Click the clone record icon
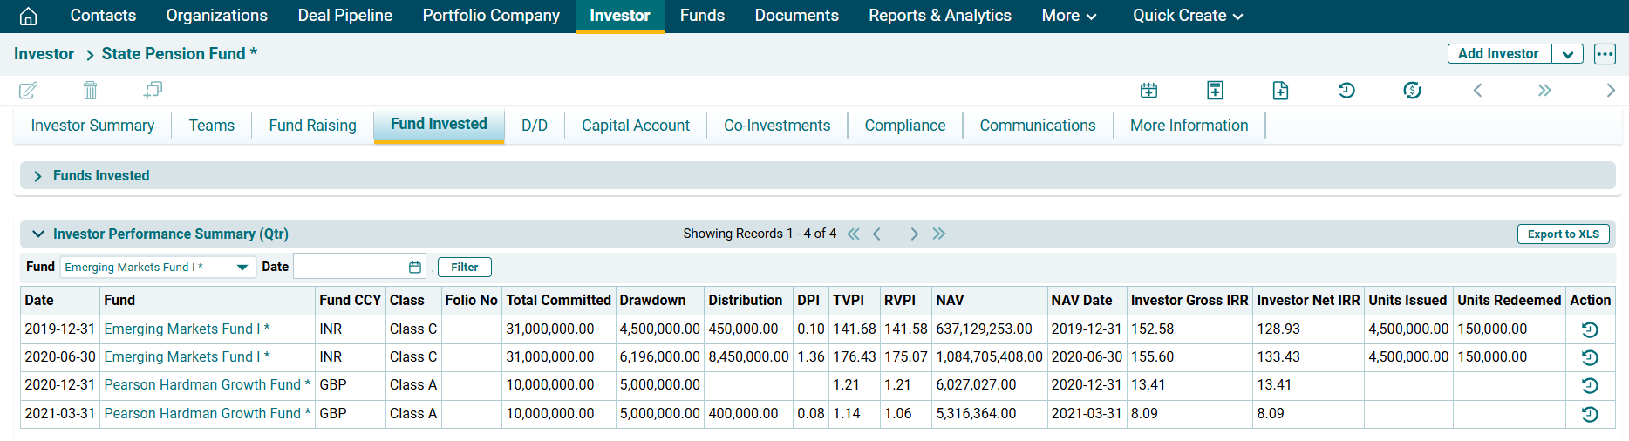Screen dimensions: 1629x441 153,90
